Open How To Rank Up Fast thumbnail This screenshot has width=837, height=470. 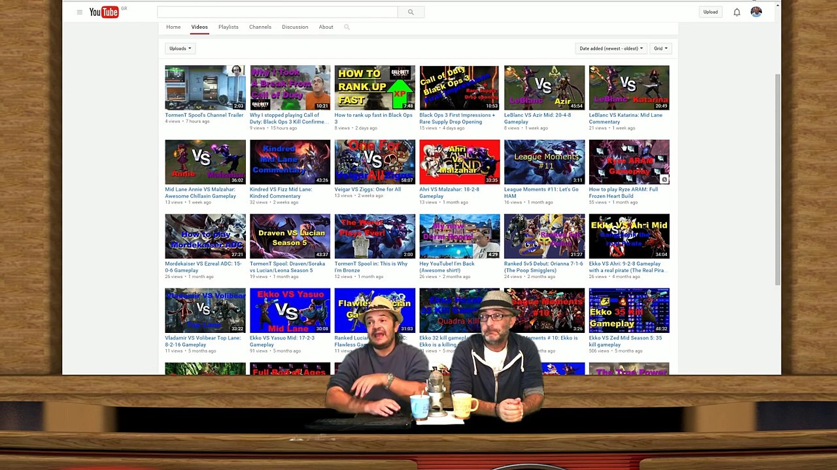tap(375, 87)
